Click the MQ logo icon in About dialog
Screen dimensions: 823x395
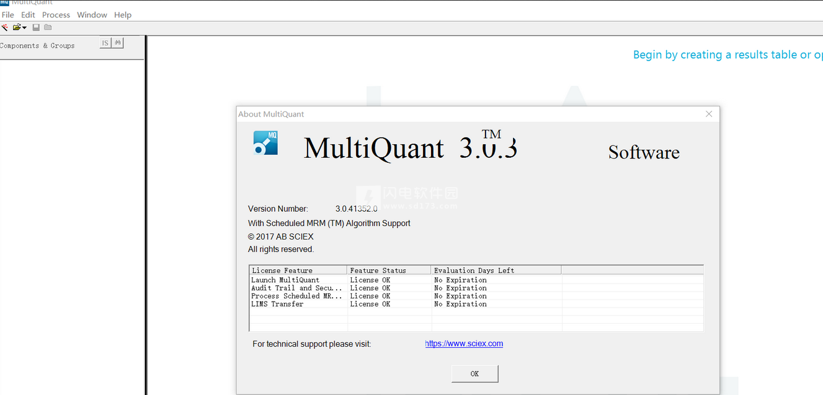[265, 143]
